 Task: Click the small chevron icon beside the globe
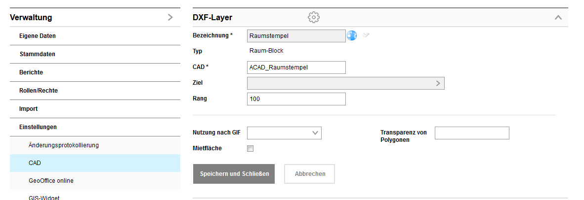[x=366, y=35]
